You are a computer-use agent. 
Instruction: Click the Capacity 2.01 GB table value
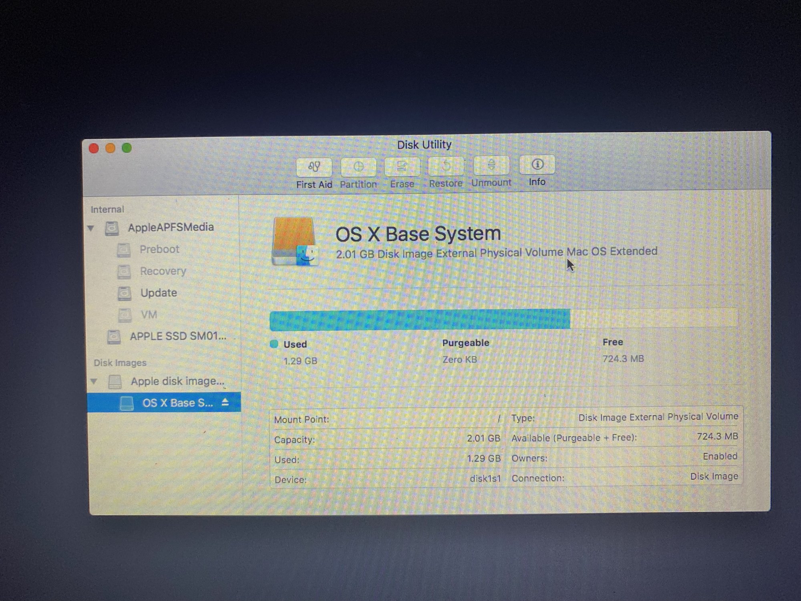[483, 438]
